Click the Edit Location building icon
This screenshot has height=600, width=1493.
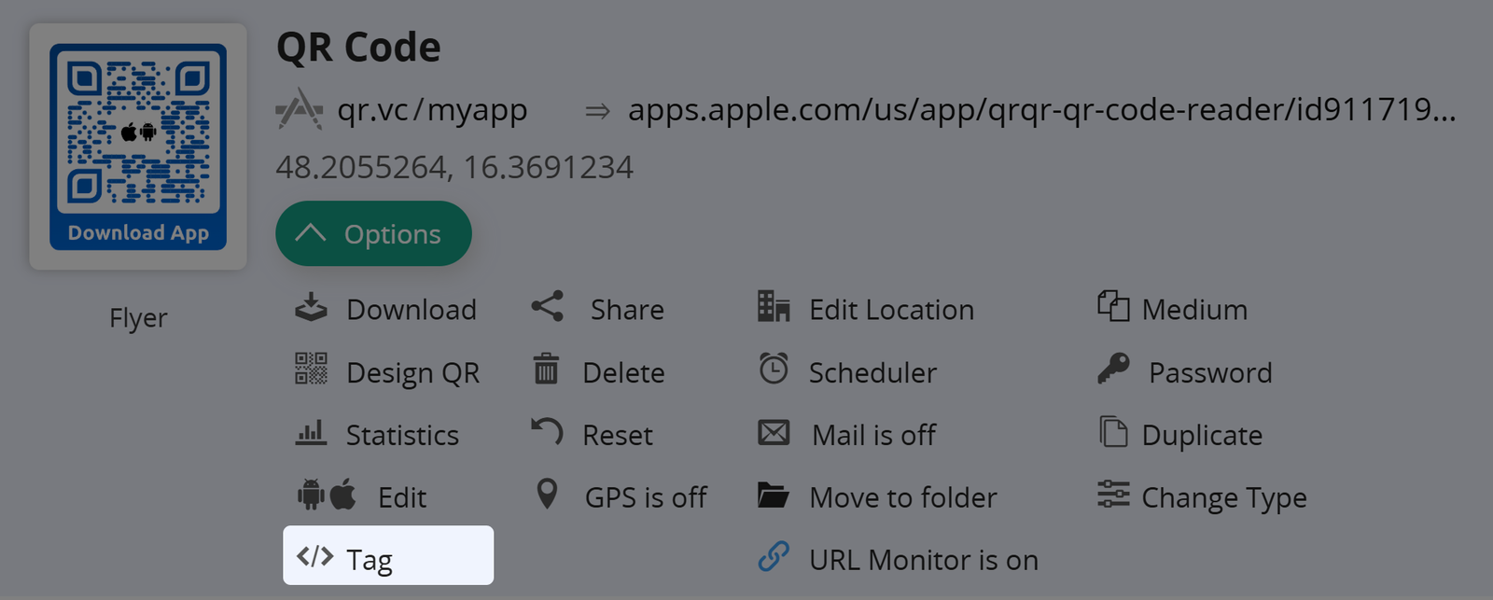(774, 306)
